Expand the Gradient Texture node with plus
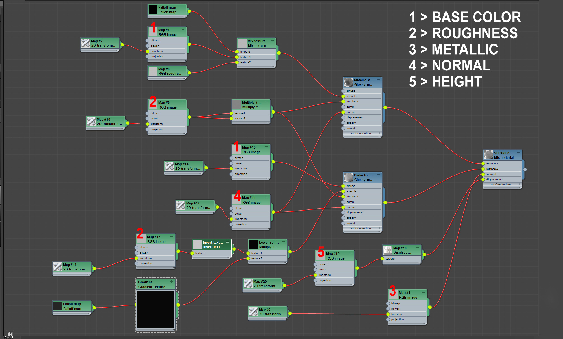Image resolution: width=563 pixels, height=339 pixels. [171, 282]
